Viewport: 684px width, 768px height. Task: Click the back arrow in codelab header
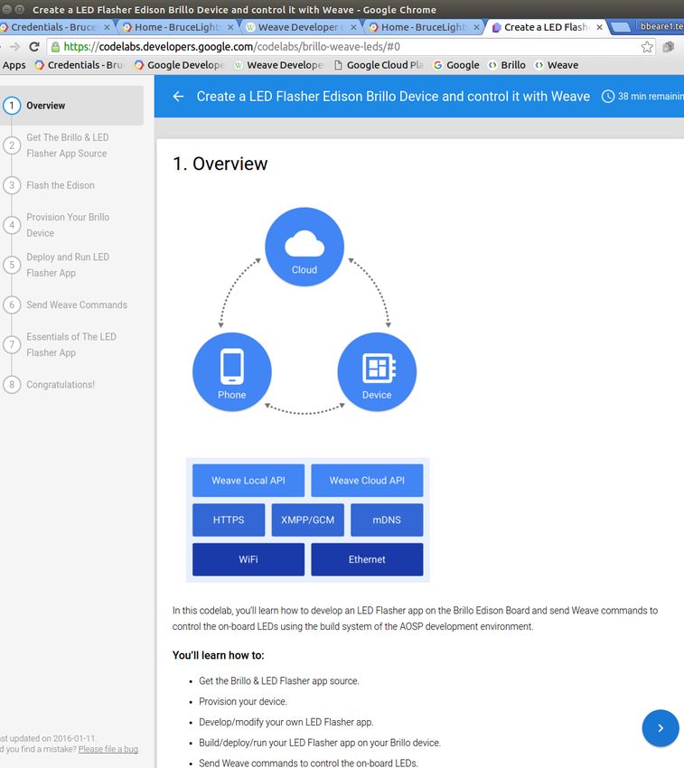point(178,97)
